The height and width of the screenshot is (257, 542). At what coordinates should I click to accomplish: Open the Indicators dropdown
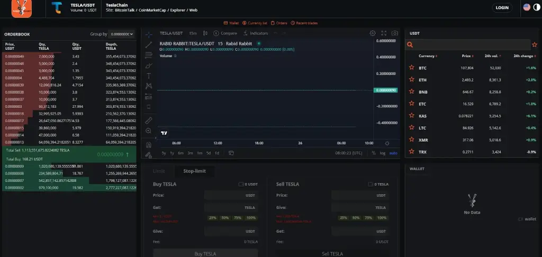pyautogui.click(x=256, y=33)
